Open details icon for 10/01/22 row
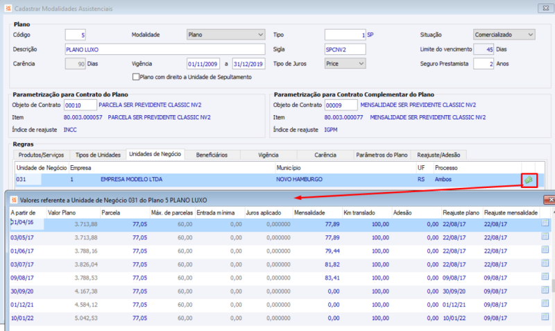This screenshot has width=555, height=331. coord(545,318)
